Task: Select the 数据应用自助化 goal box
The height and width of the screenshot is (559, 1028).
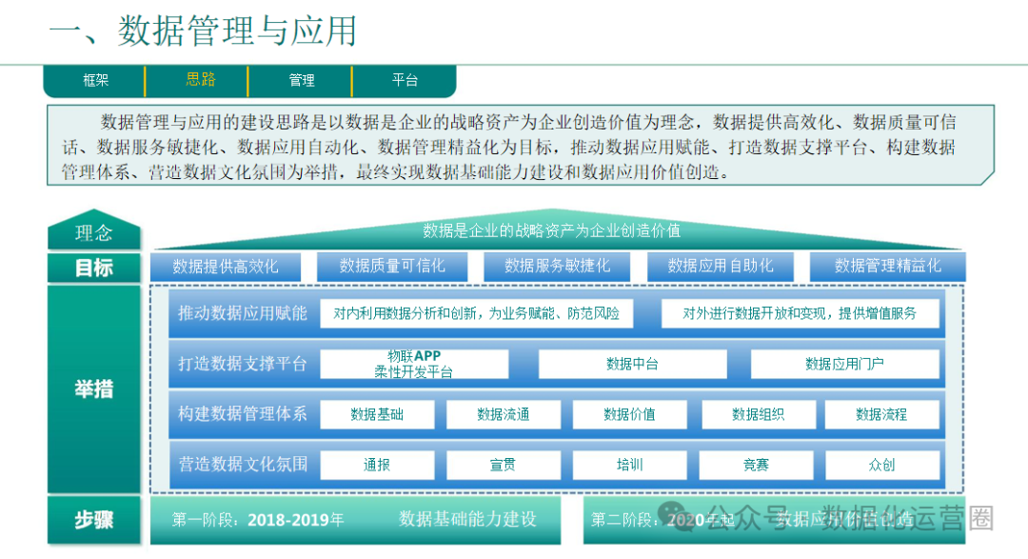Action: (721, 267)
